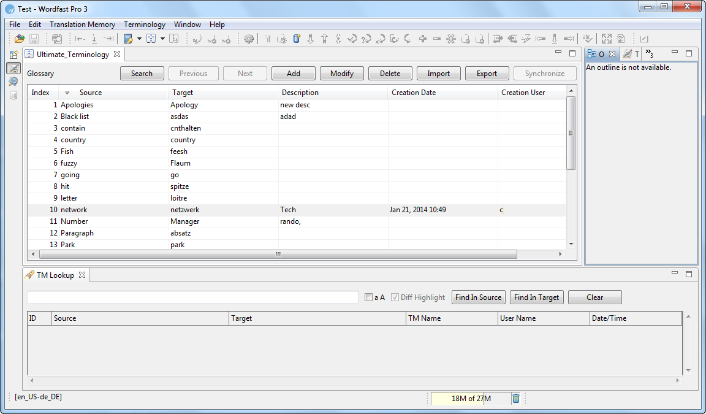This screenshot has width=706, height=414.
Task: Click the glossary scrollbar's down arrow
Action: [x=571, y=244]
